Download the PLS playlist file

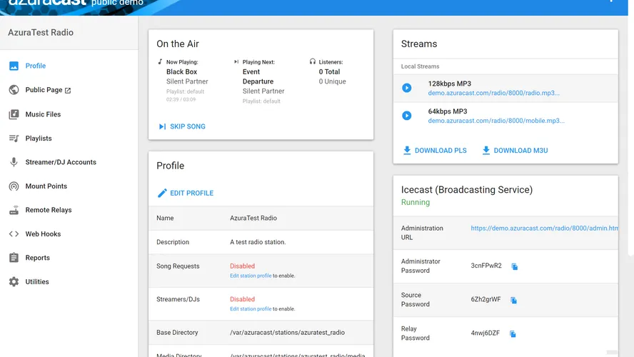click(435, 151)
